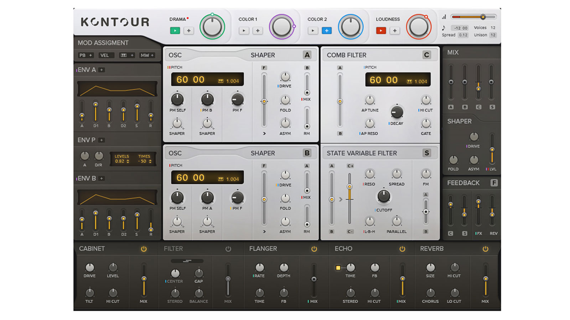Click the green DRAMA play button
This screenshot has width=570, height=320.
(175, 31)
